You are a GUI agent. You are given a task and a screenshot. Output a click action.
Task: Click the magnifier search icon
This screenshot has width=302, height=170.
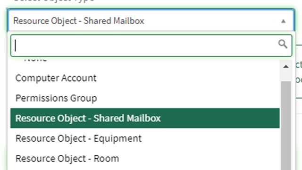(x=283, y=44)
